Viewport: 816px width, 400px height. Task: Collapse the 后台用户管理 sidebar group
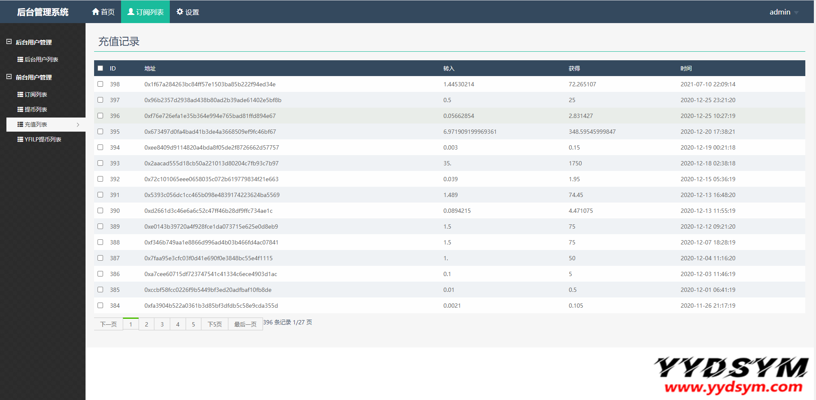[x=9, y=42]
